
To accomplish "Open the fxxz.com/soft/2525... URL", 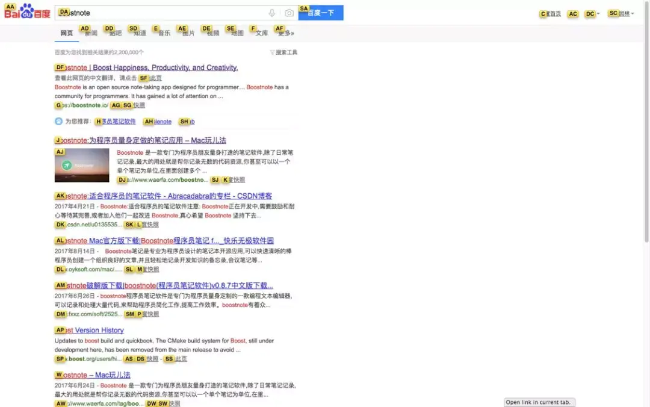I will 88,314.
